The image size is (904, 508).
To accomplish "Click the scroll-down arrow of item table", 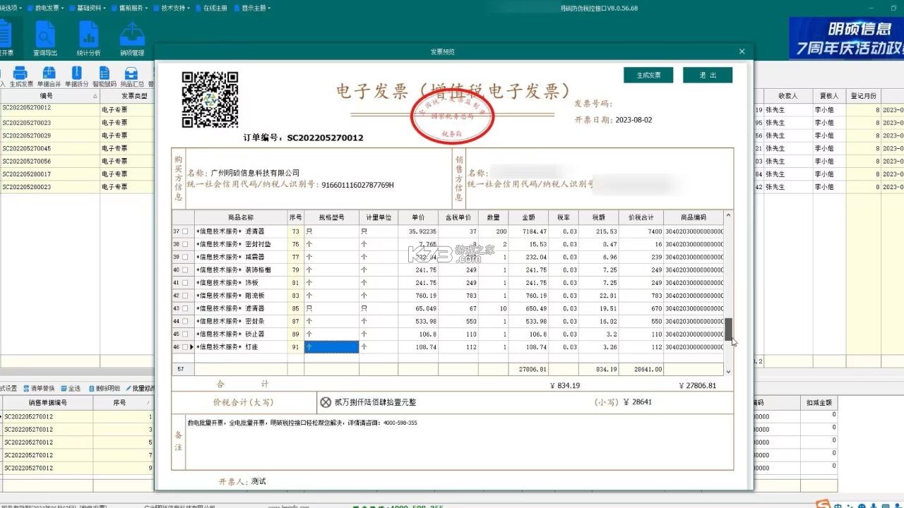I will (729, 371).
